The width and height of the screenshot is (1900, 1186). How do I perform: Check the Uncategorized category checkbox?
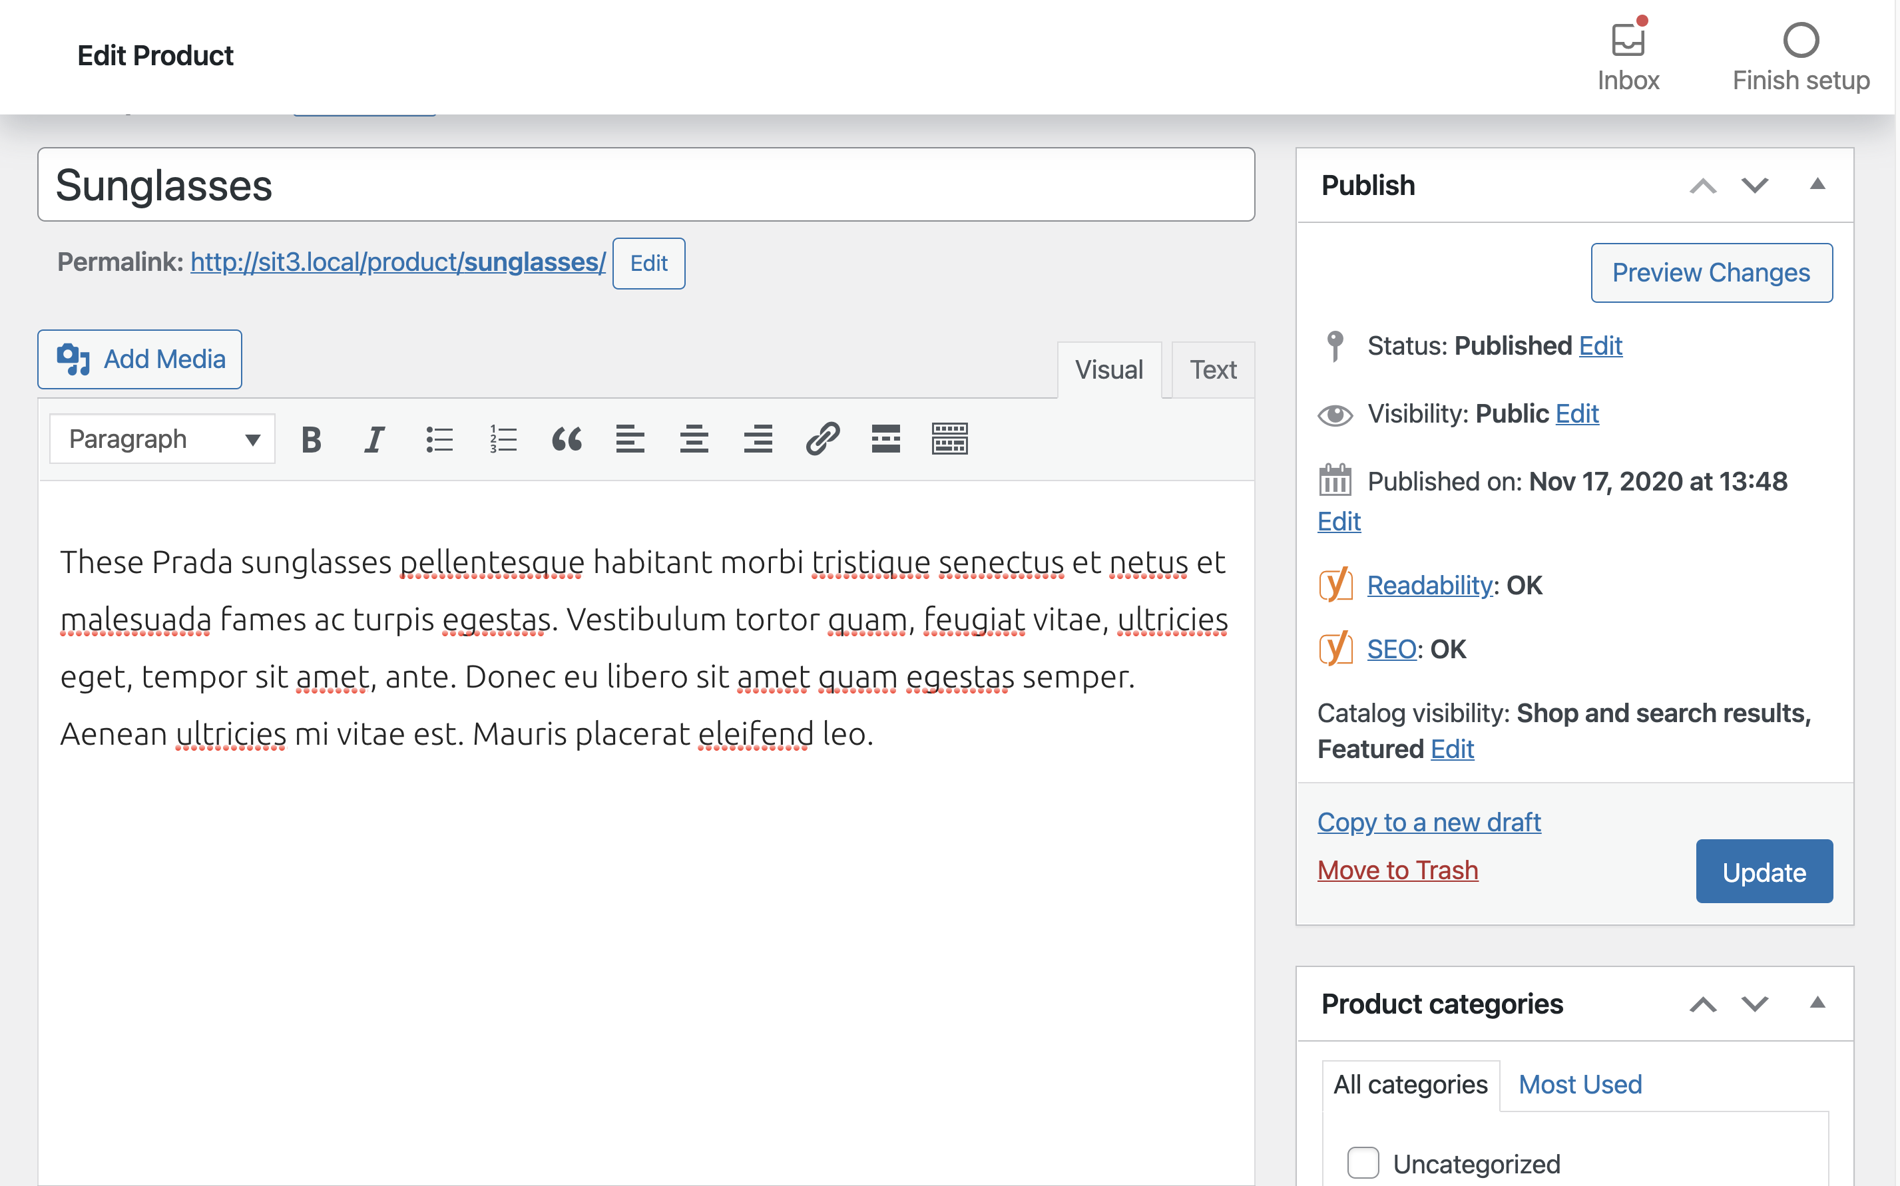coord(1363,1163)
